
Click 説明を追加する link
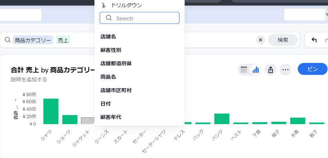pyautogui.click(x=29, y=79)
